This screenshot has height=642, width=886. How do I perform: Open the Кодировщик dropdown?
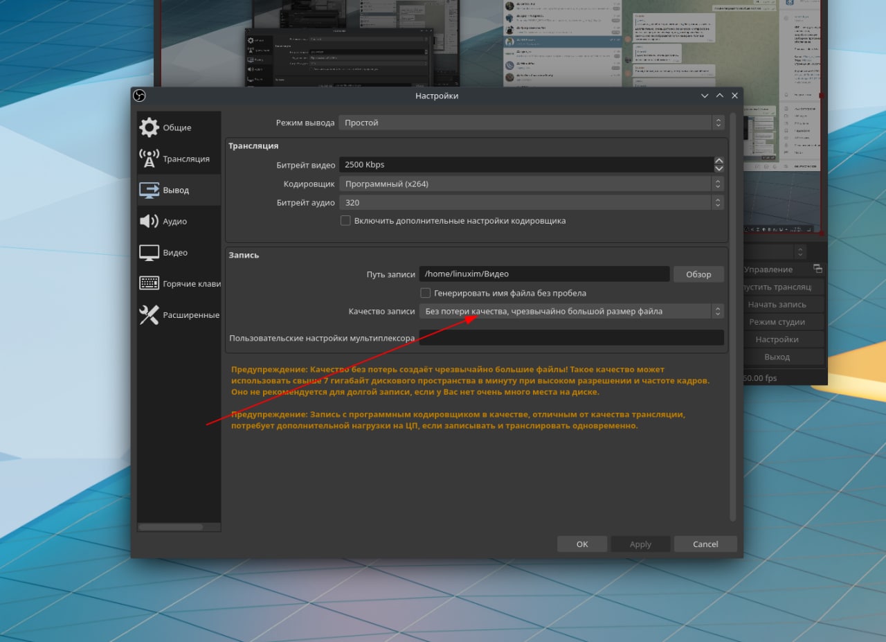click(531, 184)
